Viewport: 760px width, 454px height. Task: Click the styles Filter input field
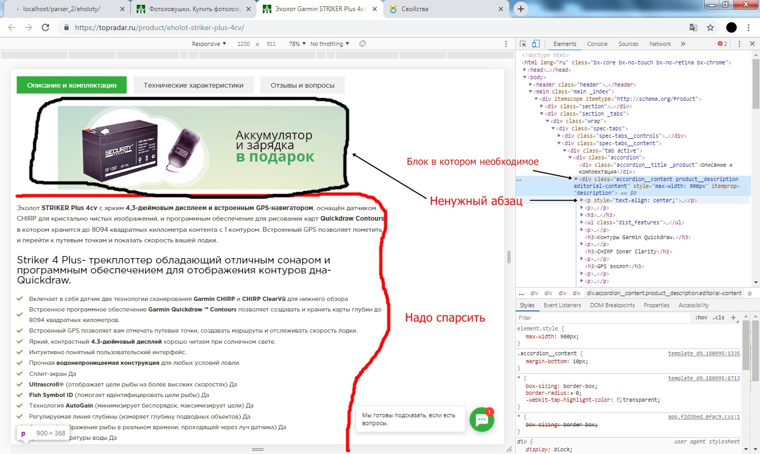[603, 318]
